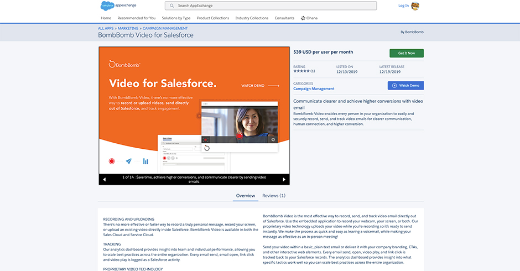Click the paper plane send icon

pyautogui.click(x=129, y=161)
